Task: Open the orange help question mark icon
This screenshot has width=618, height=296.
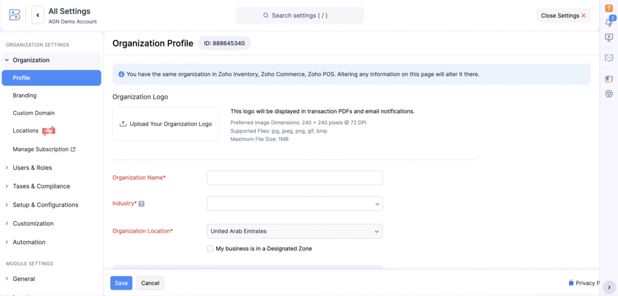Action: pos(609,8)
